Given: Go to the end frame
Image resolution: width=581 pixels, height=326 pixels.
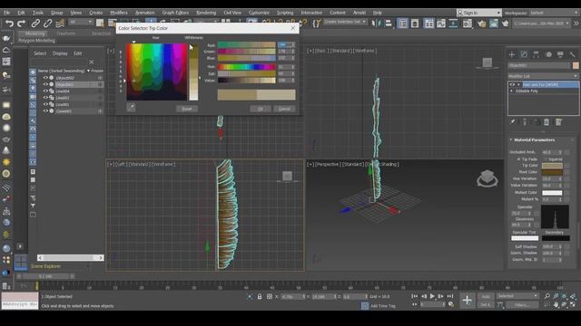Looking at the screenshot, I should pyautogui.click(x=450, y=296).
